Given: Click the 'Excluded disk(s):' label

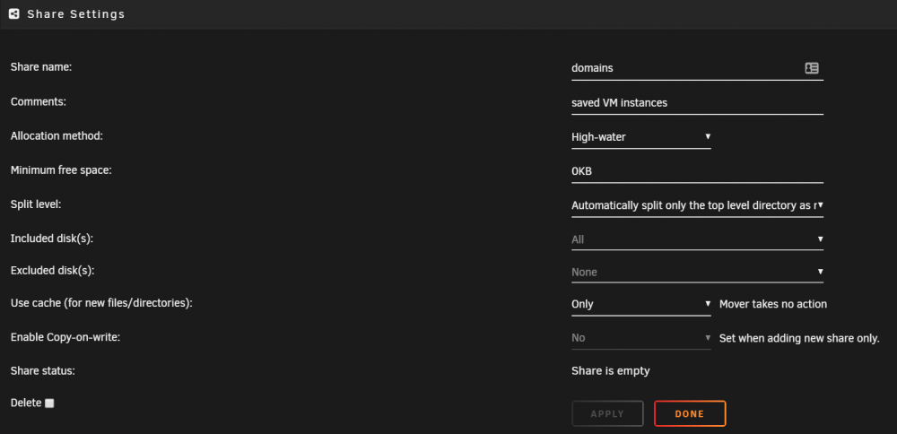Looking at the screenshot, I should tap(52, 271).
